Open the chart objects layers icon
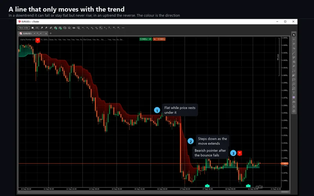This screenshot has height=196, width=314. click(69, 28)
